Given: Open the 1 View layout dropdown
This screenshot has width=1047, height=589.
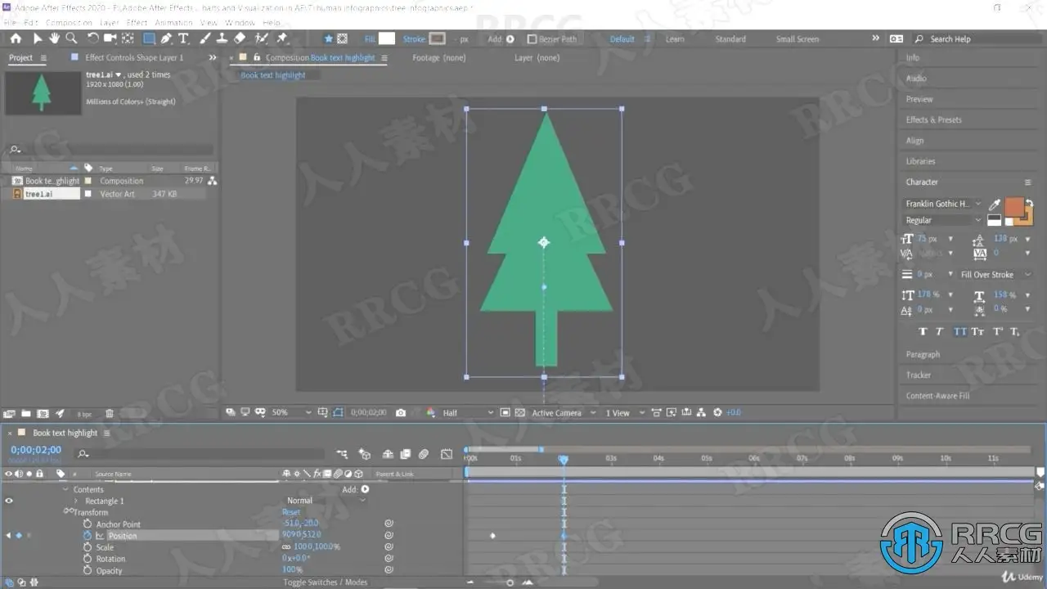Looking at the screenshot, I should [x=625, y=413].
